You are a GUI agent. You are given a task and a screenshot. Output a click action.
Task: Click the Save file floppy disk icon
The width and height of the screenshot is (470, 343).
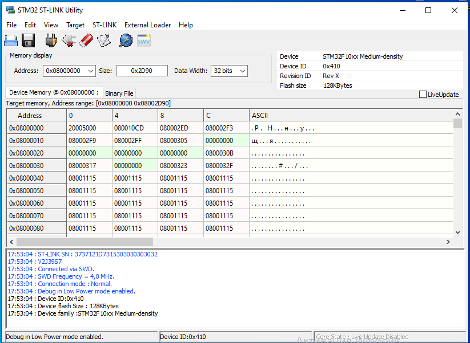[29, 40]
